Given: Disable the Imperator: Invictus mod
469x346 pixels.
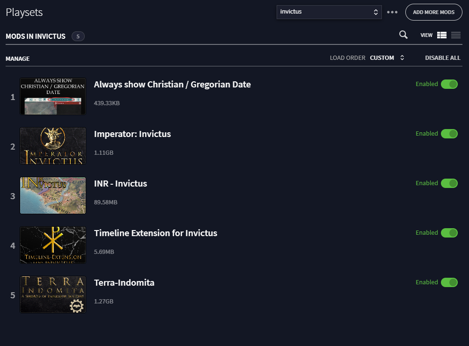Looking at the screenshot, I should [449, 134].
